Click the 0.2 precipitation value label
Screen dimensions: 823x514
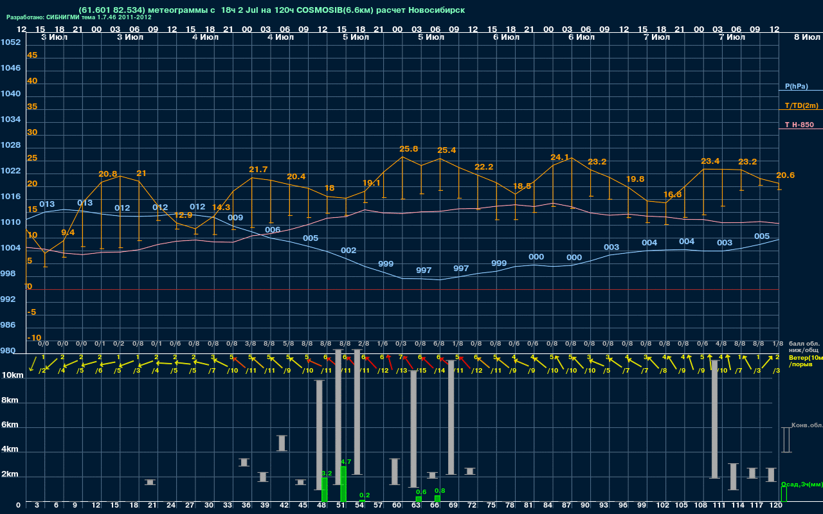(x=365, y=495)
